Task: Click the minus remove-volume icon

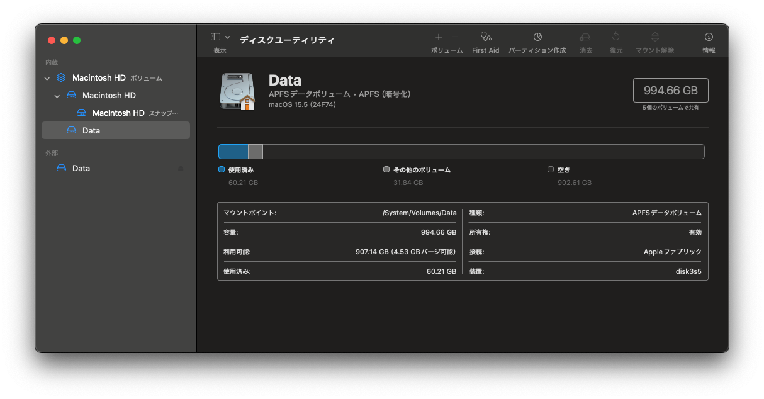Action: pyautogui.click(x=455, y=37)
